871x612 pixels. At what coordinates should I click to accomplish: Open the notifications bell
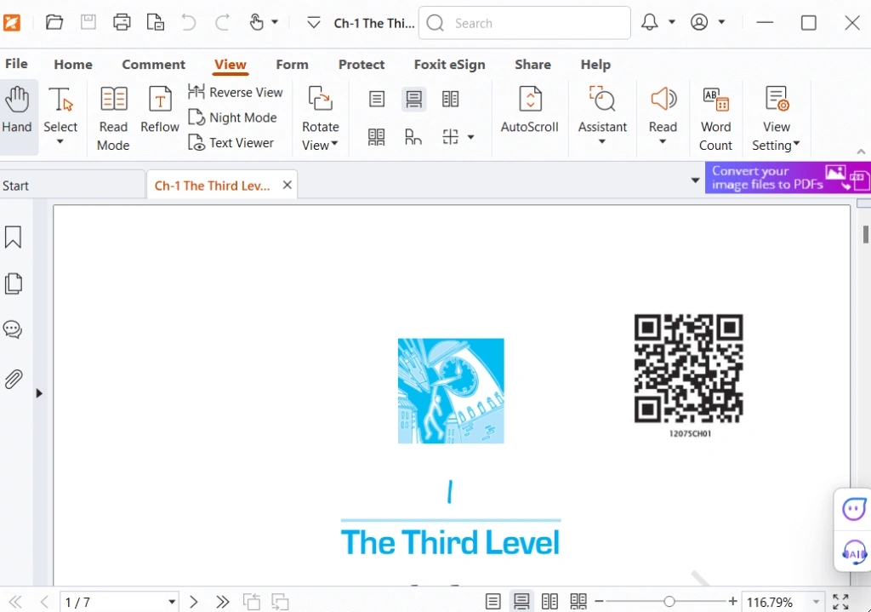(649, 22)
